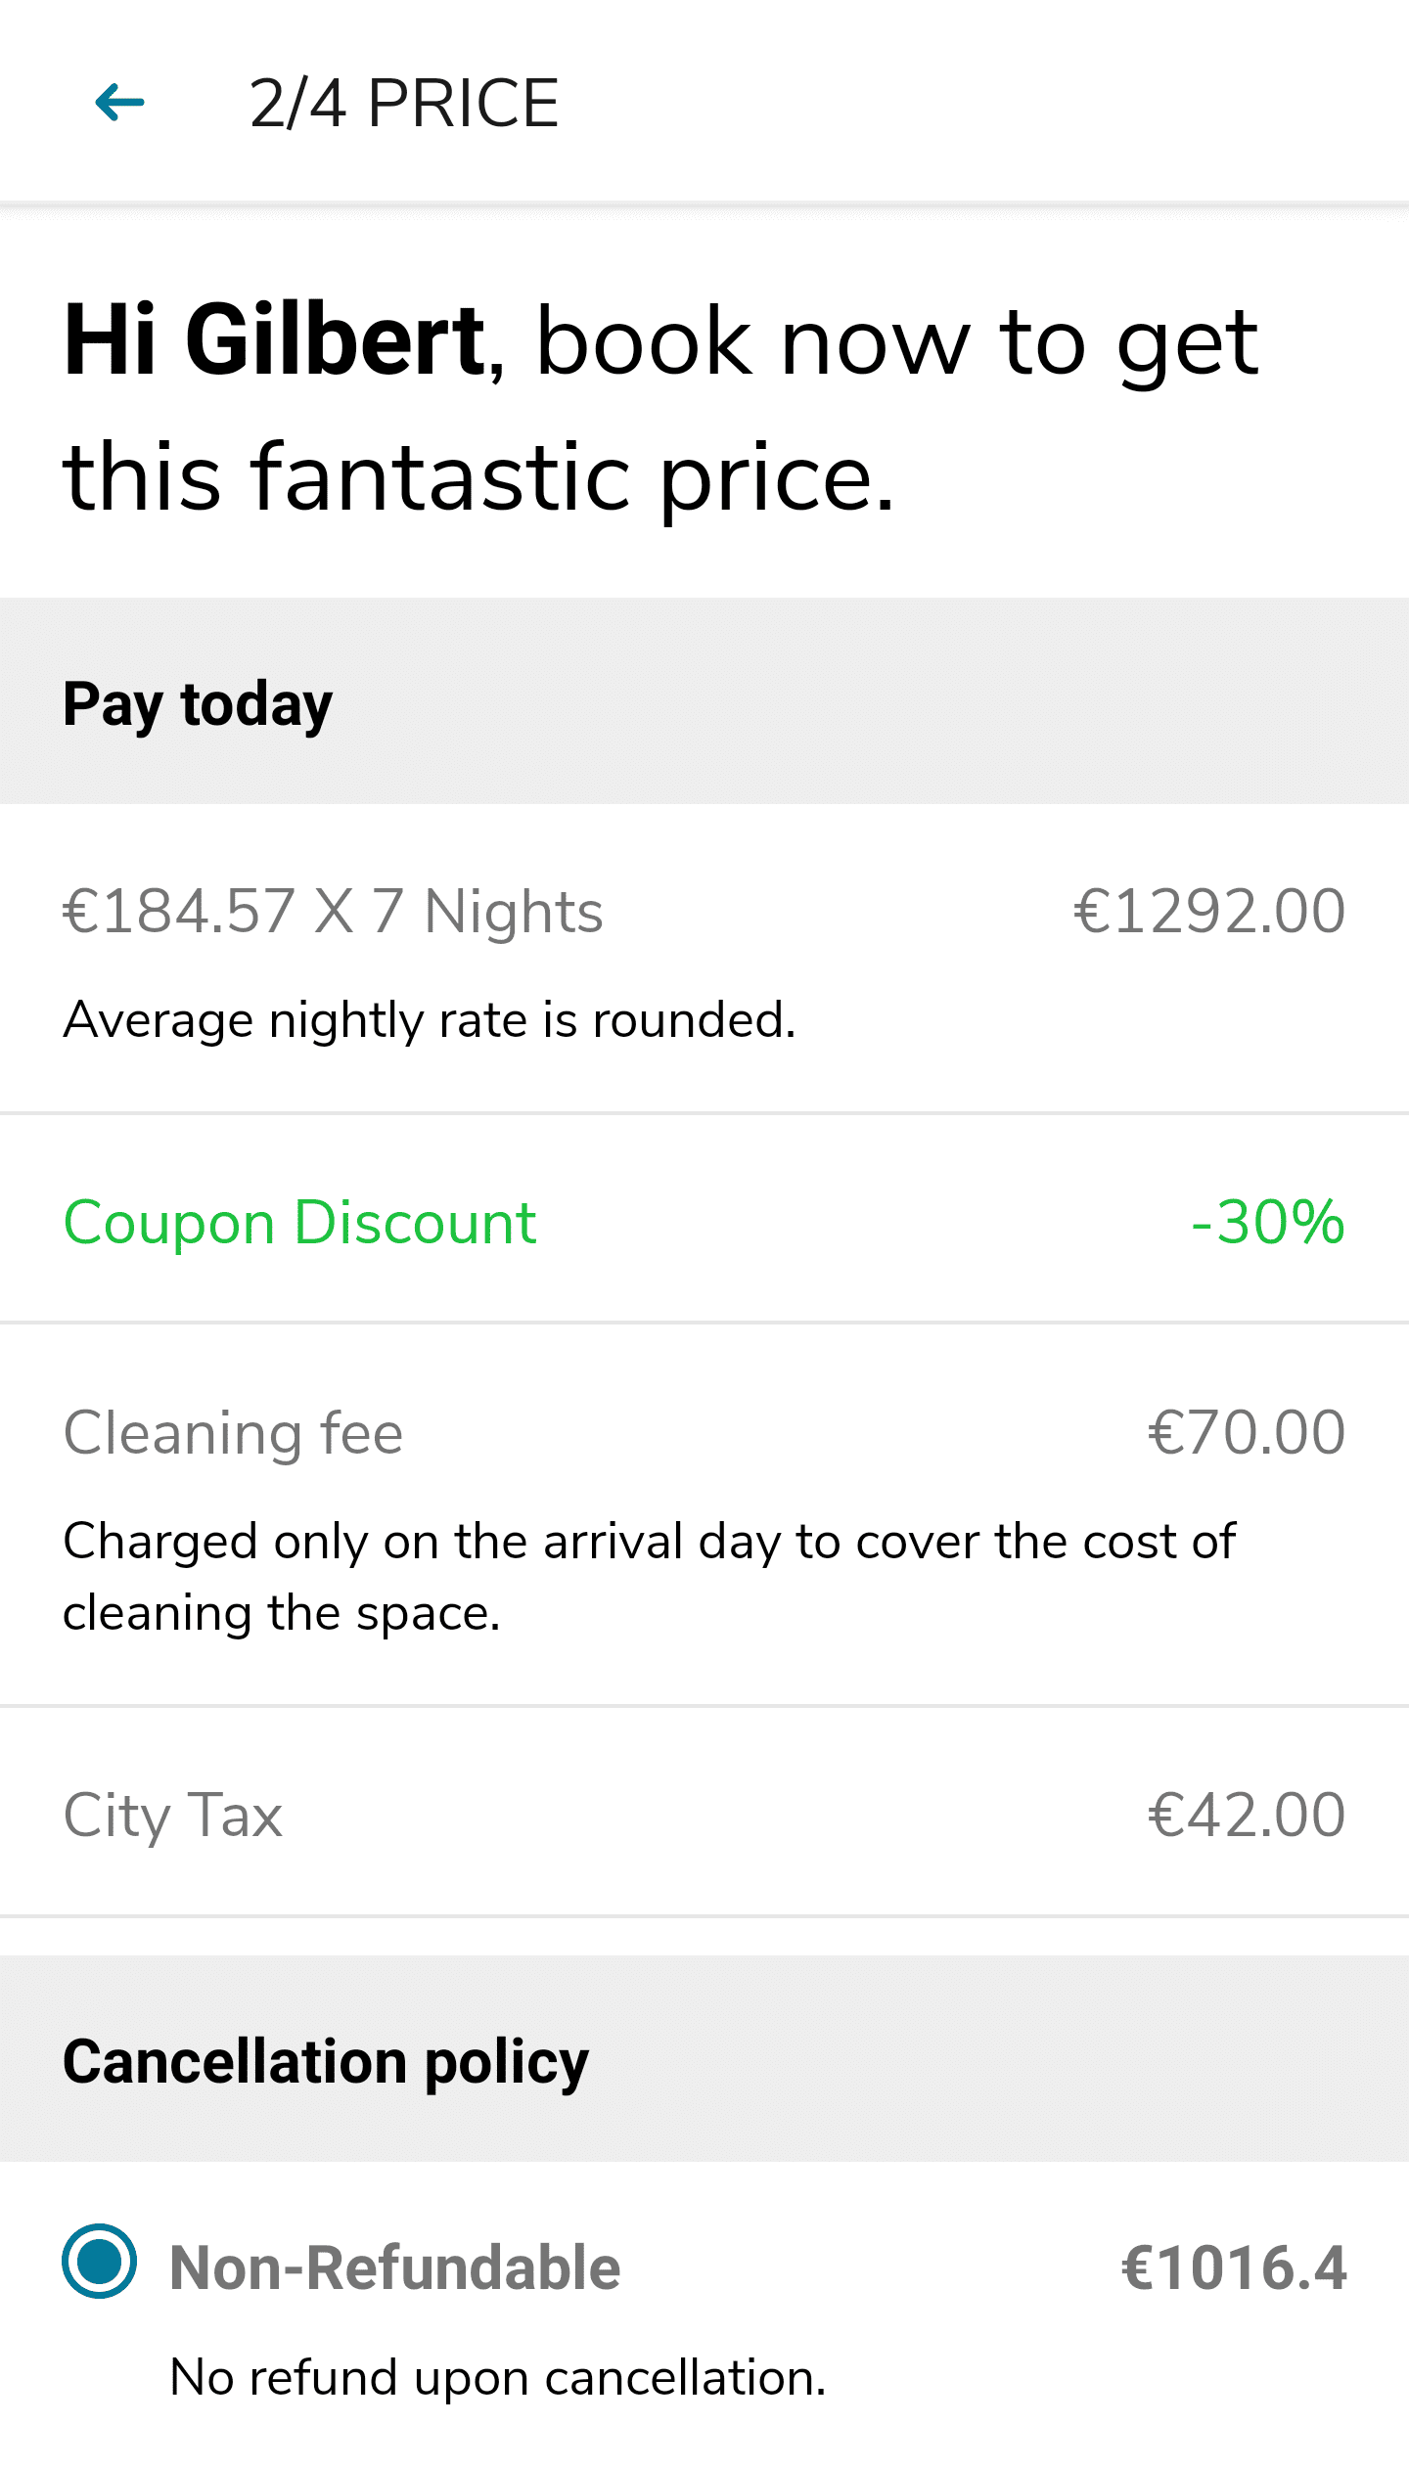The width and height of the screenshot is (1409, 2468).
Task: Click the City Tax label
Action: [173, 1816]
